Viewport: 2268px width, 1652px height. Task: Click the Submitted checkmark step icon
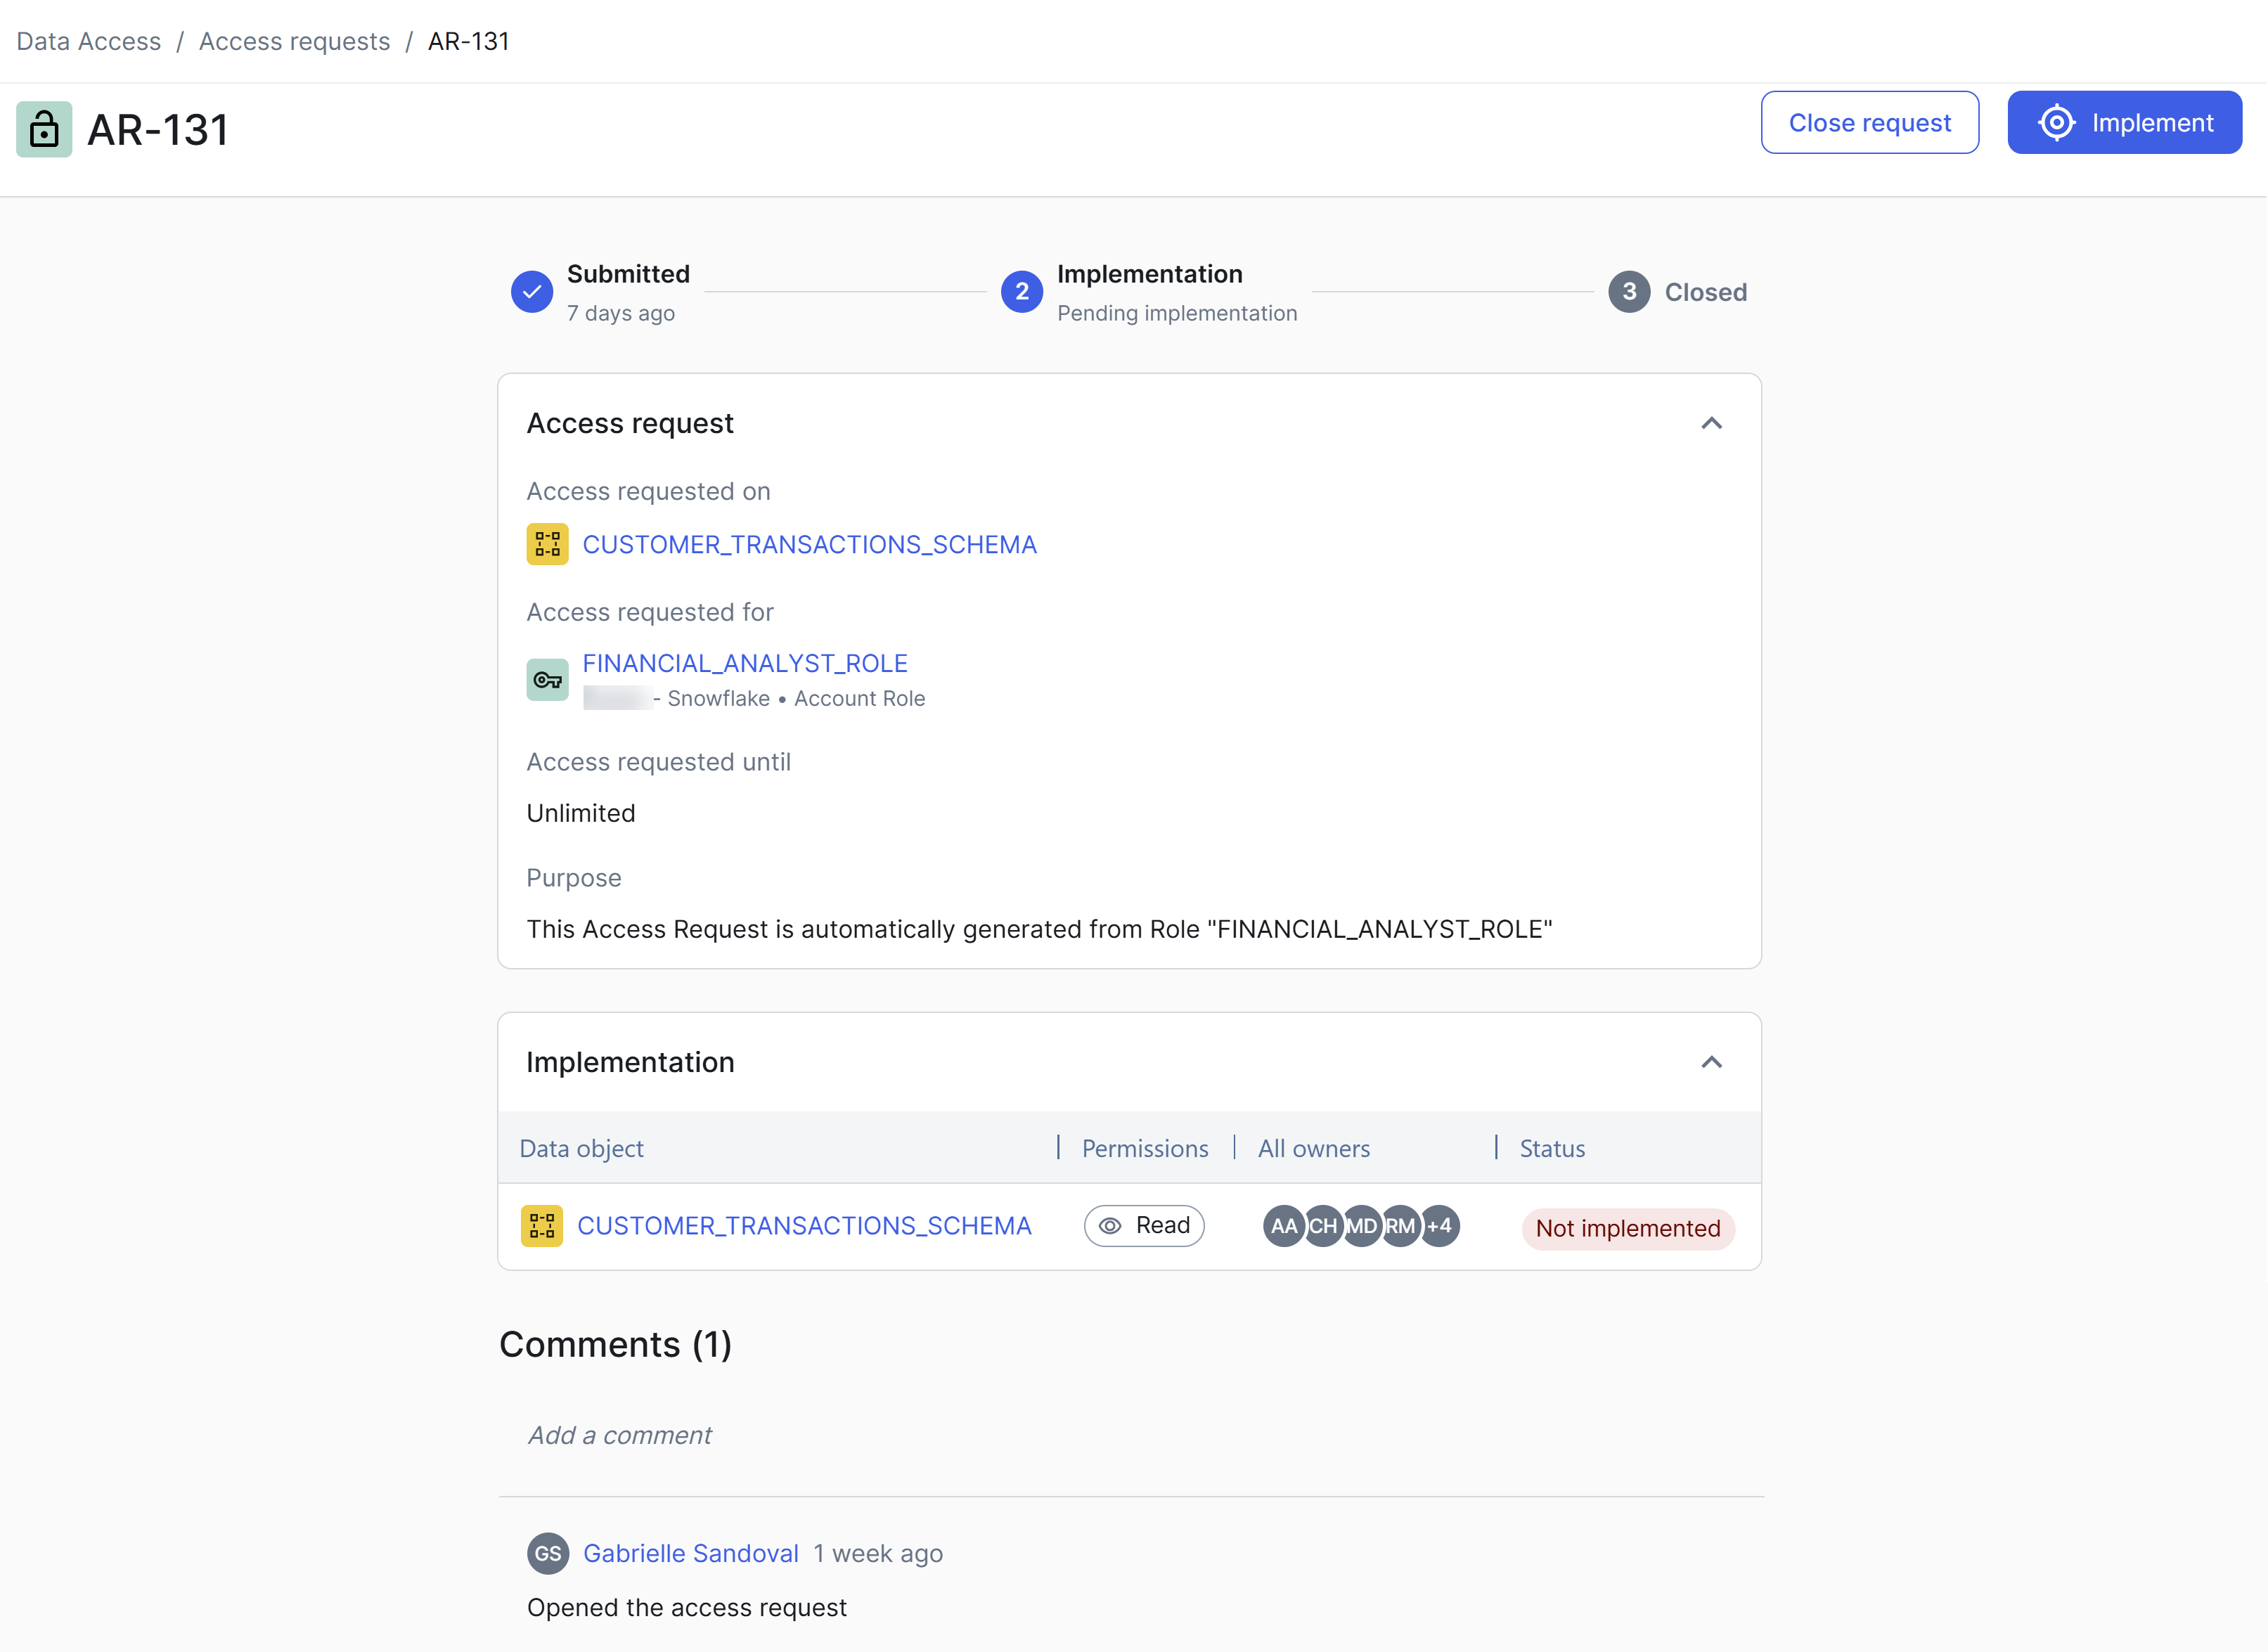(532, 292)
